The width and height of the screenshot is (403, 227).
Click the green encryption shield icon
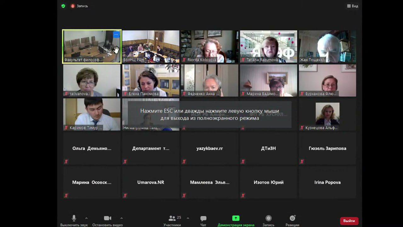(x=63, y=6)
